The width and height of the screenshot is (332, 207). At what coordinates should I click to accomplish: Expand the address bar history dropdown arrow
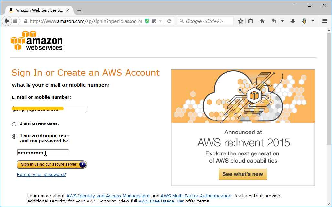pyautogui.click(x=161, y=21)
